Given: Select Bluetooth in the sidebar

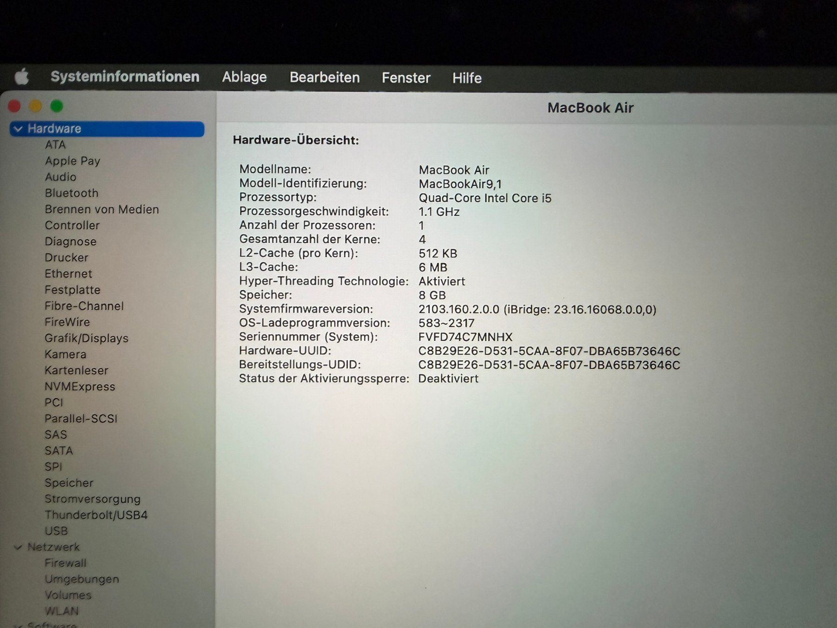Looking at the screenshot, I should pyautogui.click(x=72, y=193).
